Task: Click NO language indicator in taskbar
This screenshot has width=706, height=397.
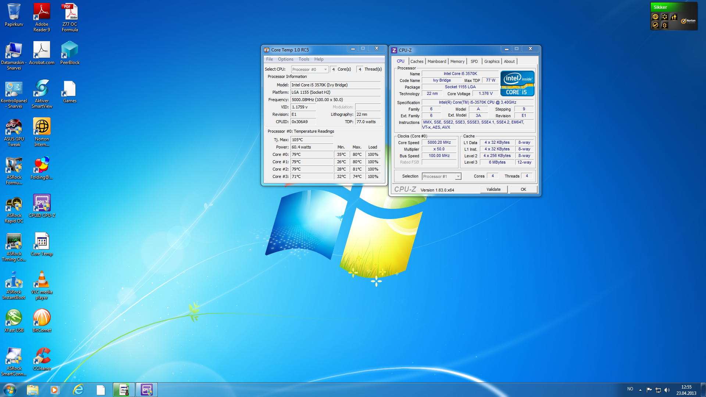Action: (630, 389)
